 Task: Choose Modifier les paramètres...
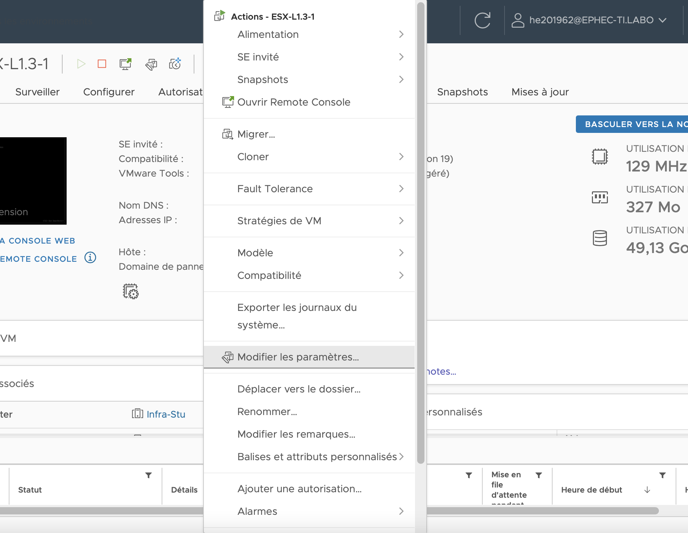pos(309,357)
